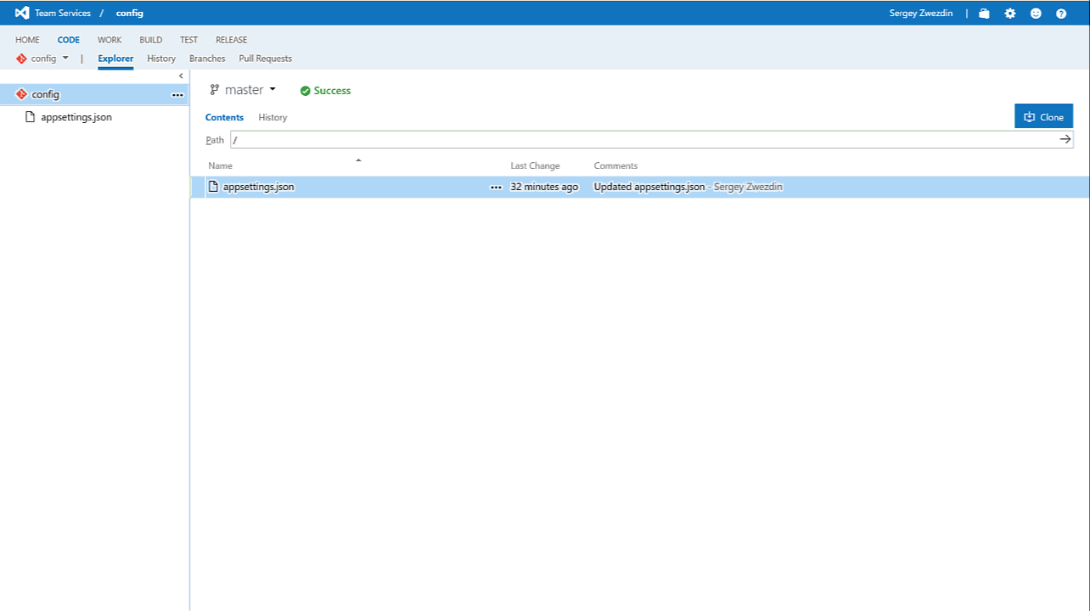The height and width of the screenshot is (611, 1090).
Task: Switch to the Explorer sub-tab
Action: [115, 59]
